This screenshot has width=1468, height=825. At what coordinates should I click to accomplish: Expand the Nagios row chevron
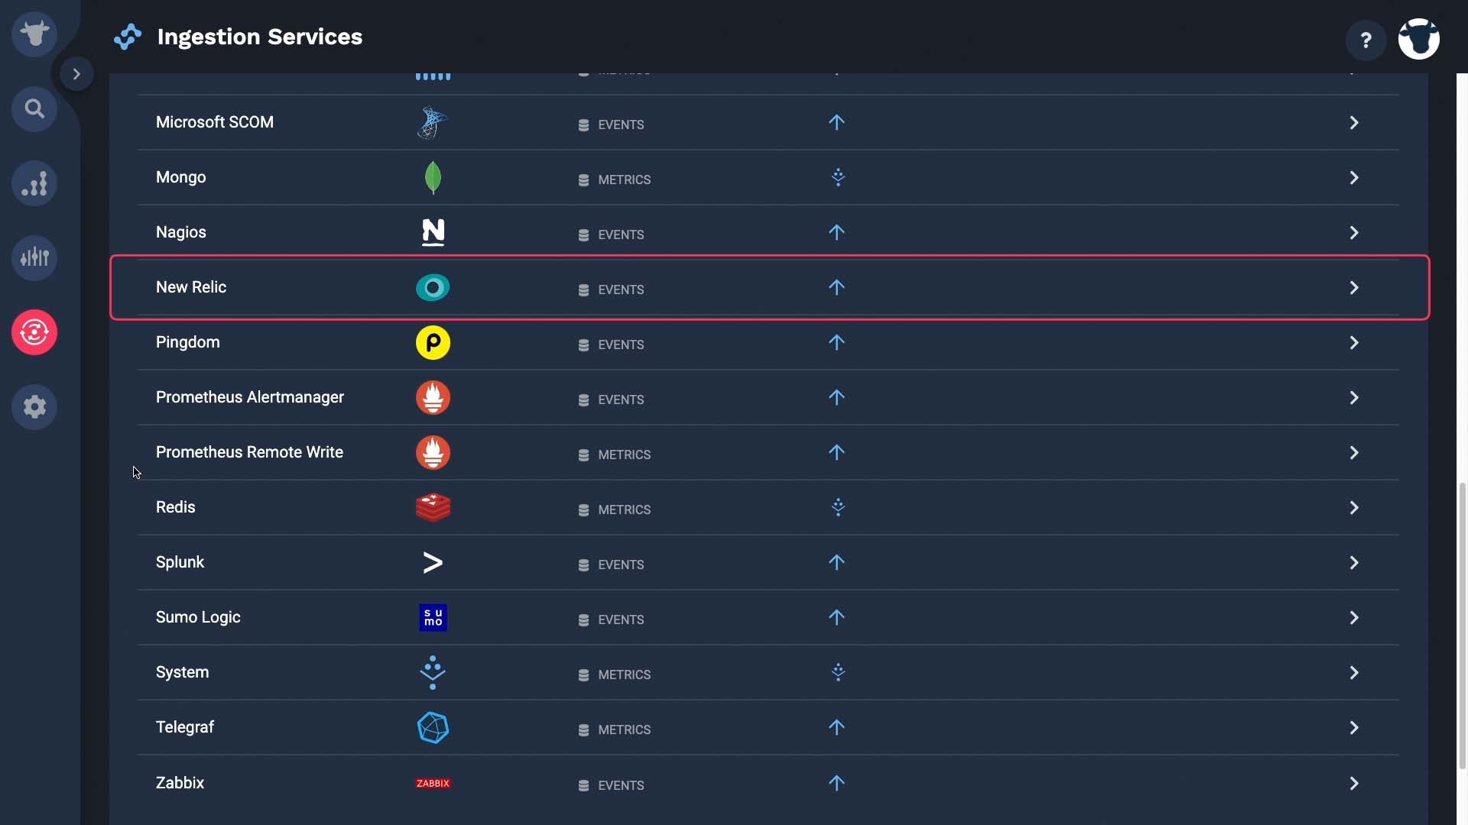click(x=1354, y=232)
